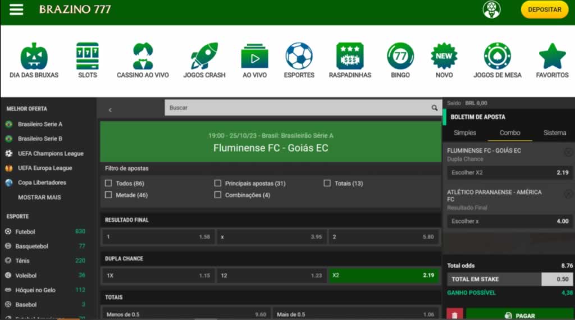Check the Totais (13) filter

327,183
